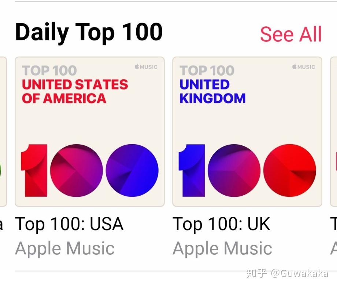Click blue "United Kingdom" cover text
The image size is (337, 287).
(212, 91)
